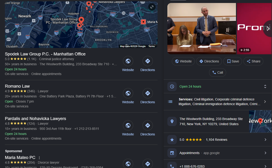Open Terms link on the map

(x=151, y=46)
